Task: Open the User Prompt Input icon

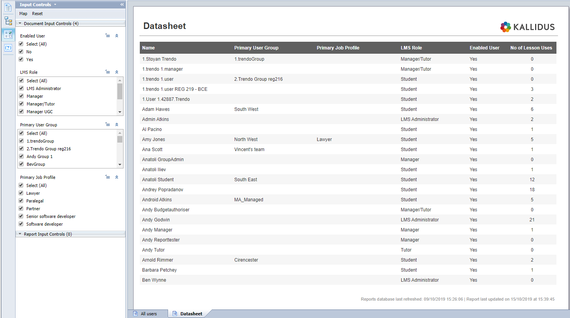Action: 8,48
